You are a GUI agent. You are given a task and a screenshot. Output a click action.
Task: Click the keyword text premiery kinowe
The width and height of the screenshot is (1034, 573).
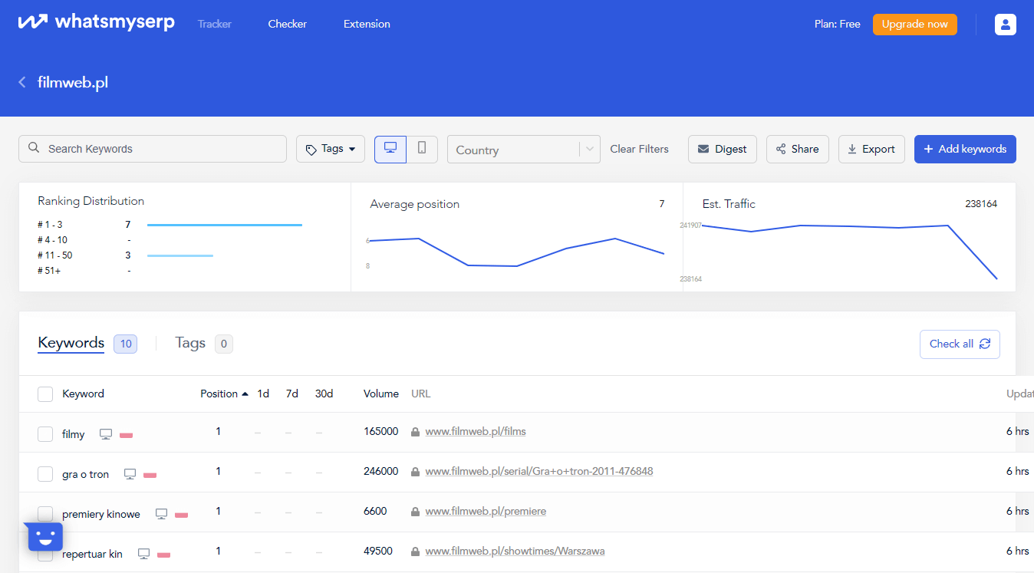coord(101,514)
